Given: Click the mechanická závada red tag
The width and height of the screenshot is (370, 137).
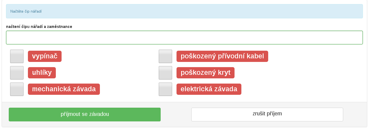Looking at the screenshot, I should [x=64, y=89].
